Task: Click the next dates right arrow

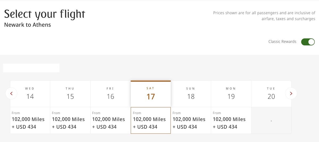Action: pos(291,93)
